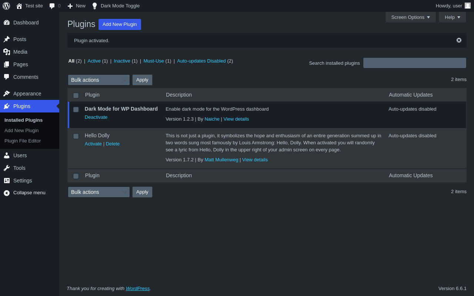The image size is (474, 296).
Task: Click the Version 6.6.1 footer text
Action: pyautogui.click(x=453, y=289)
